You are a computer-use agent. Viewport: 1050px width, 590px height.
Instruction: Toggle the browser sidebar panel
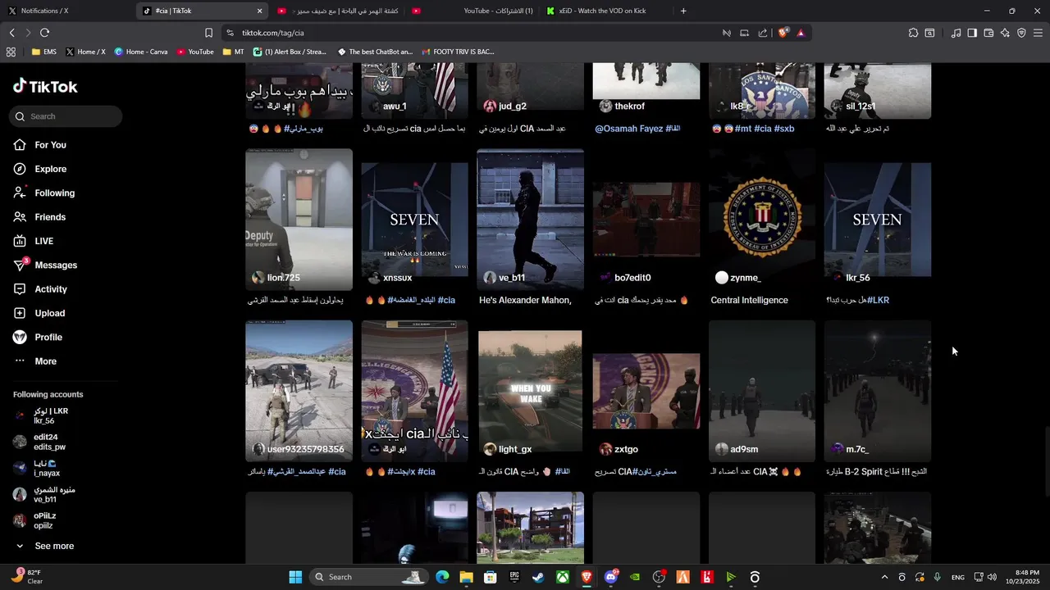click(972, 33)
